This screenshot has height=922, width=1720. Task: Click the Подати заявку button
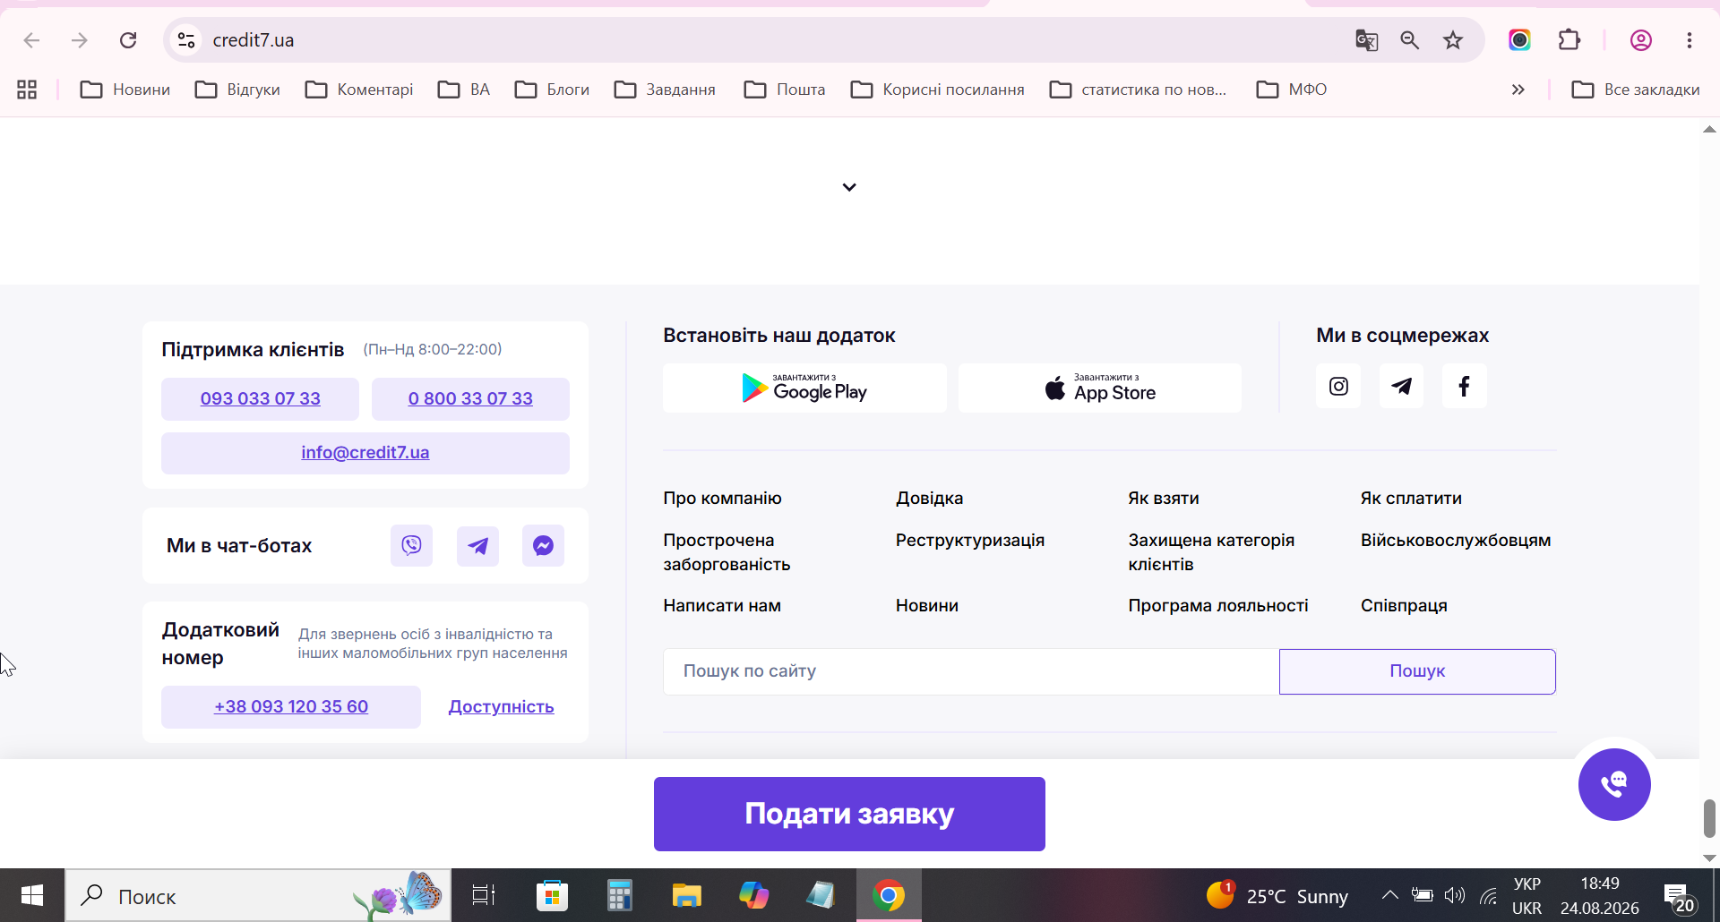(849, 814)
